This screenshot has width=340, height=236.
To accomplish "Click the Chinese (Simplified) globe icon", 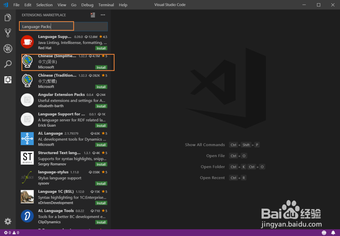I will click(x=28, y=61).
